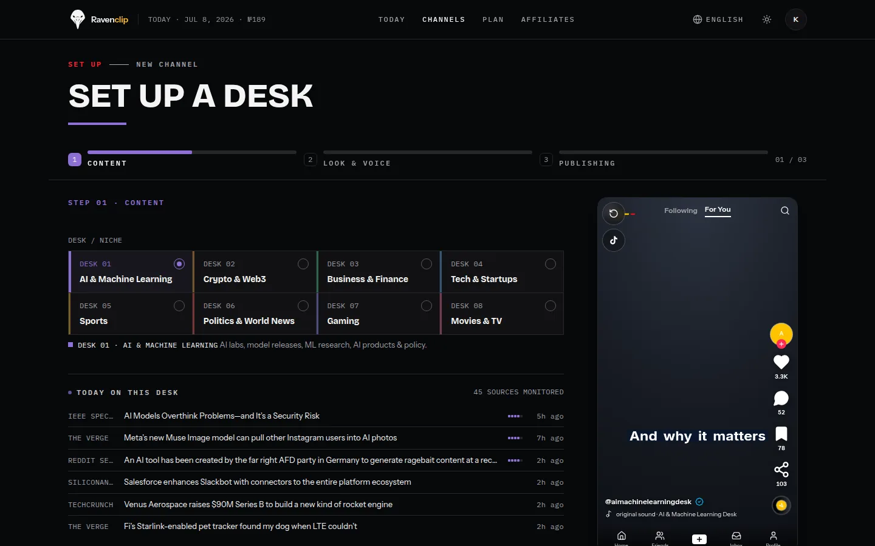875x546 pixels.
Task: Click the Publishing progress bar
Action: pyautogui.click(x=664, y=152)
